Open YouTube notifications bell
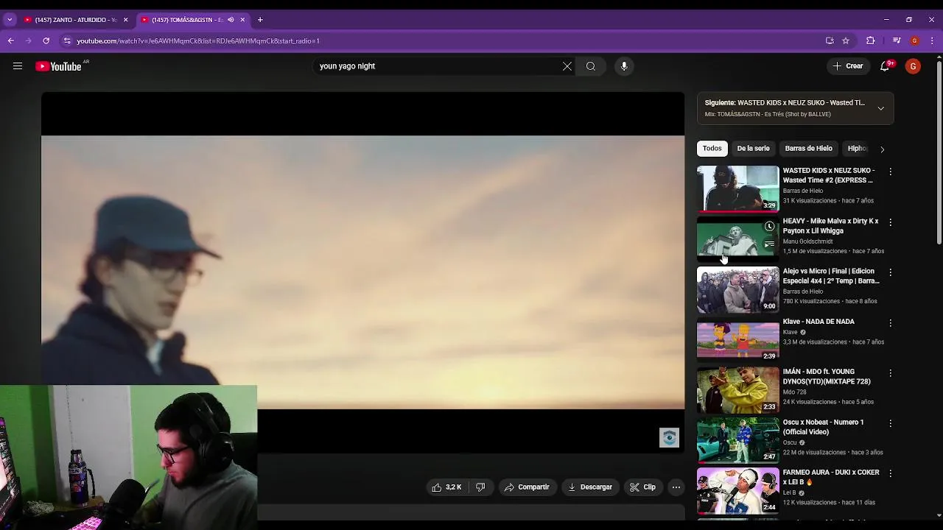The image size is (943, 530). (885, 66)
